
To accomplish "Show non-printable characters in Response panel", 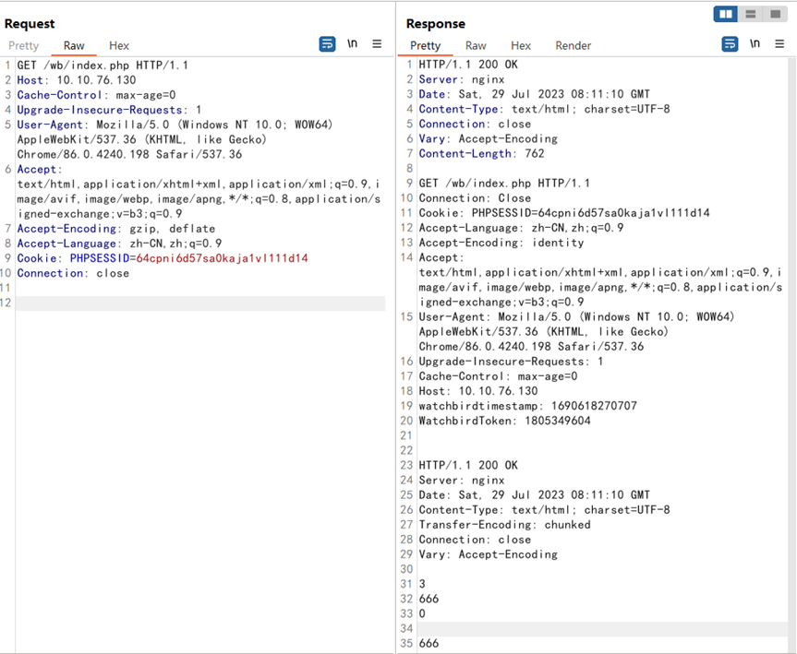I will point(755,44).
